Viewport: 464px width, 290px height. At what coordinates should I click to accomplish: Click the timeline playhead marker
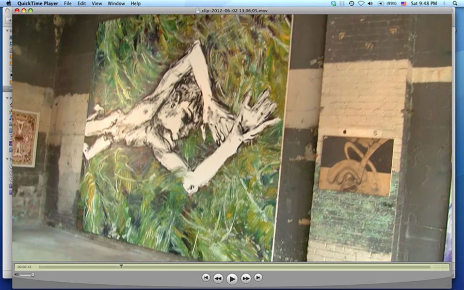coord(121,266)
